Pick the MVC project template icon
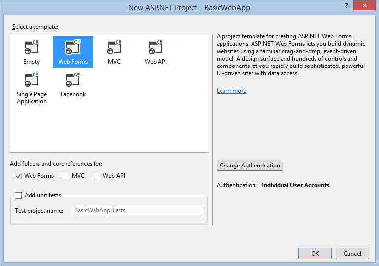Image resolution: width=379 pixels, height=266 pixels. (x=114, y=48)
